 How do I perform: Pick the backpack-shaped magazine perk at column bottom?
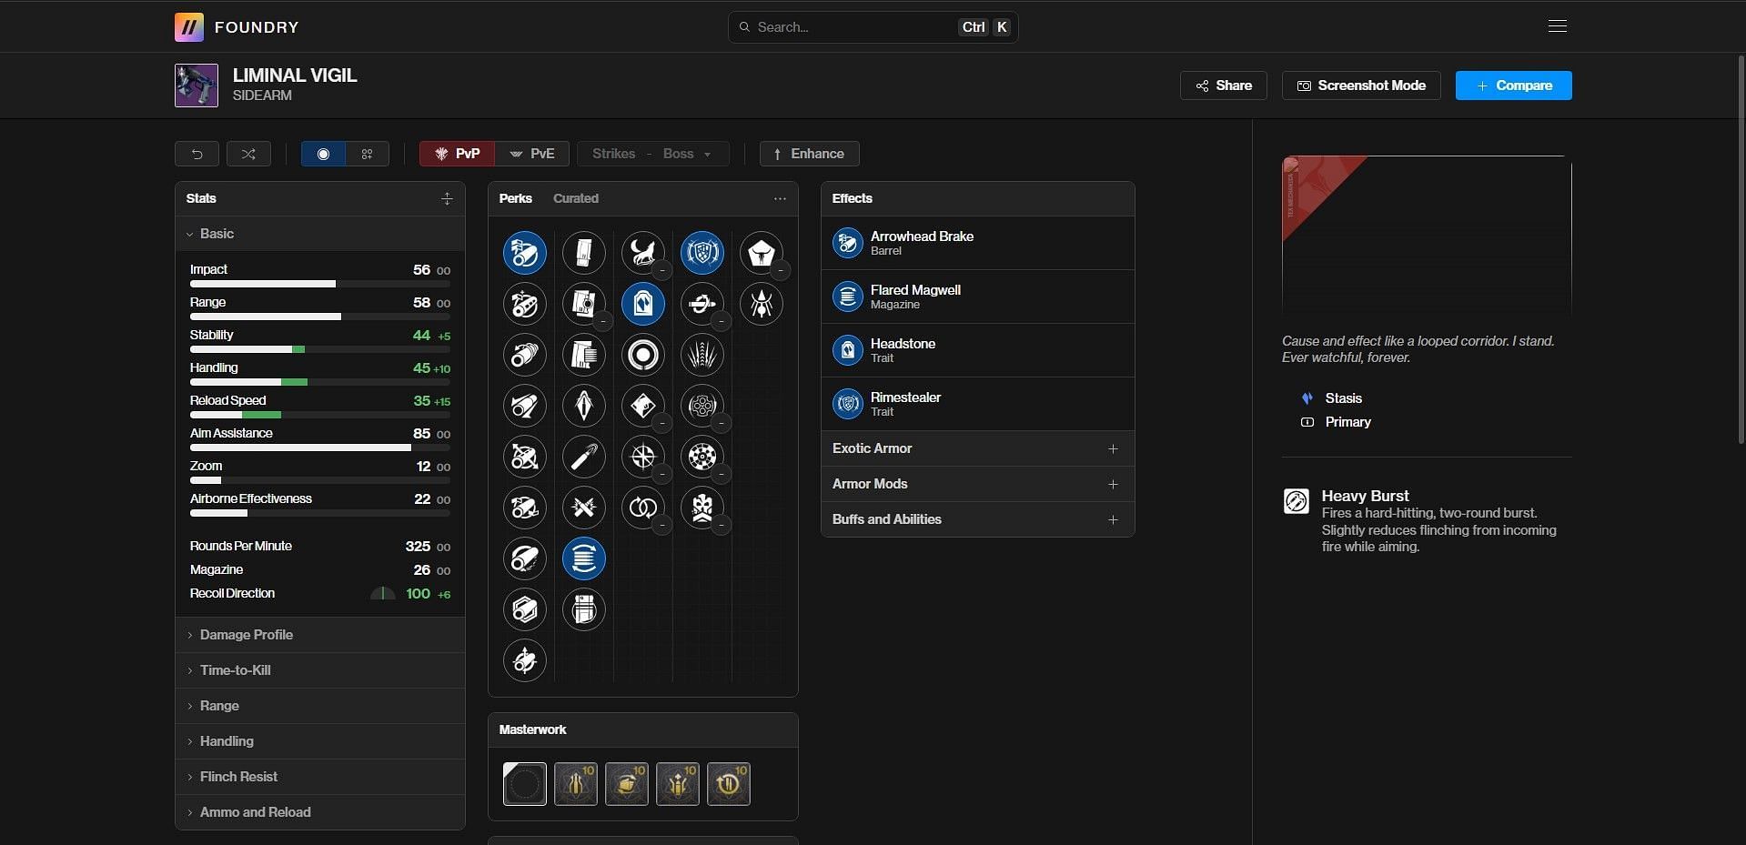(x=584, y=609)
